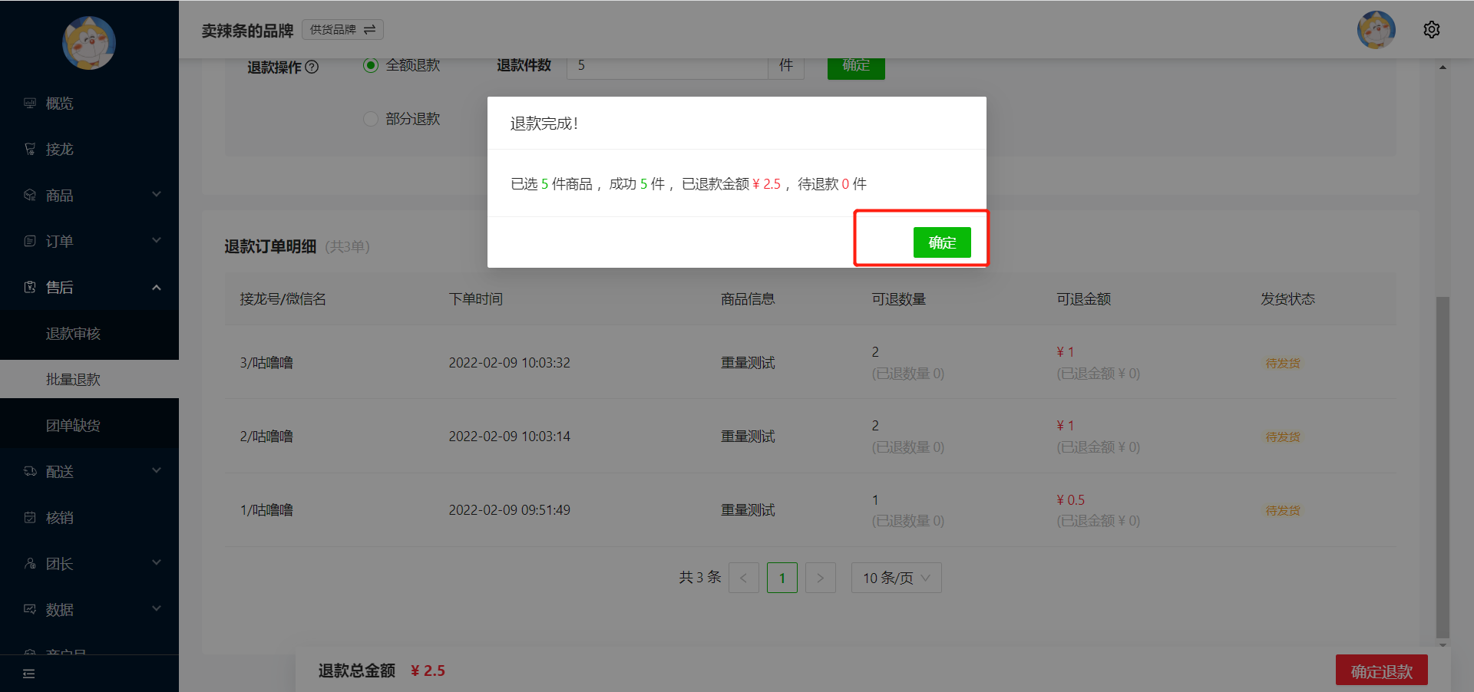
Task: Collapse the 售后 menu chevron
Action: (x=157, y=287)
